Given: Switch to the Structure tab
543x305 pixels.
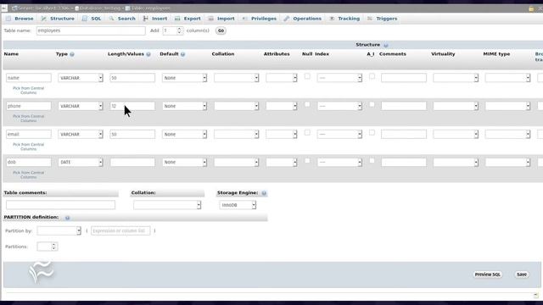Looking at the screenshot, I should click(58, 19).
